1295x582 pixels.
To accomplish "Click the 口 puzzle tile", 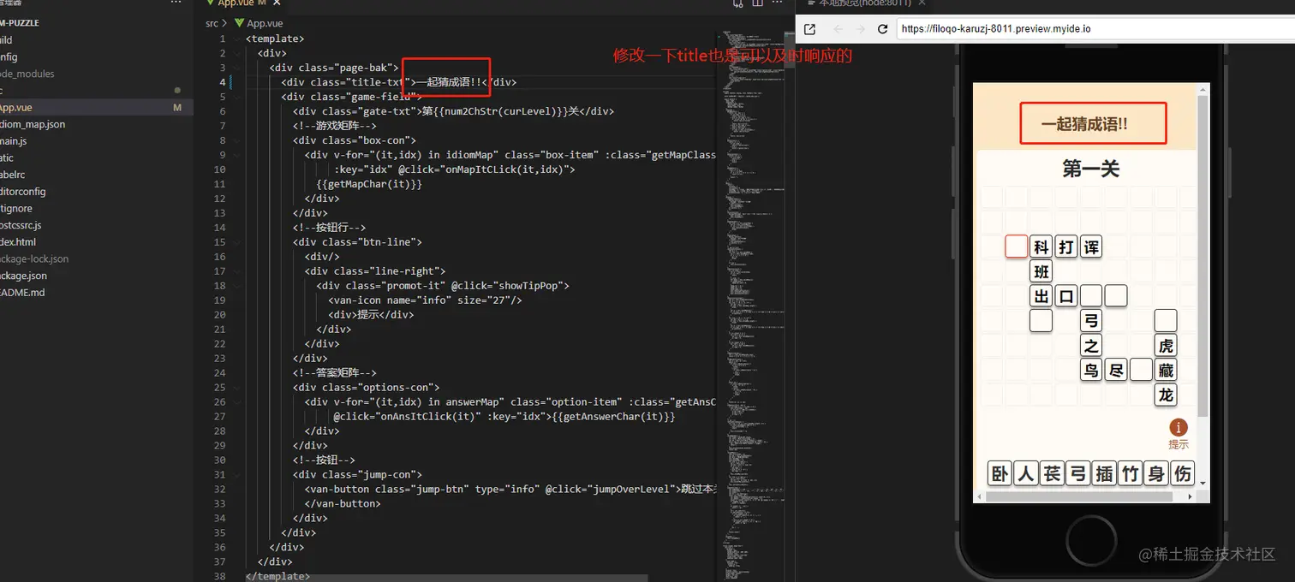I will [x=1065, y=296].
